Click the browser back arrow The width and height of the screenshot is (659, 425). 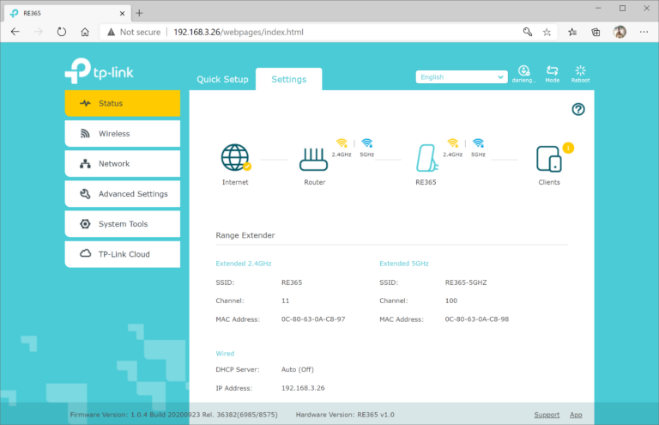[15, 32]
